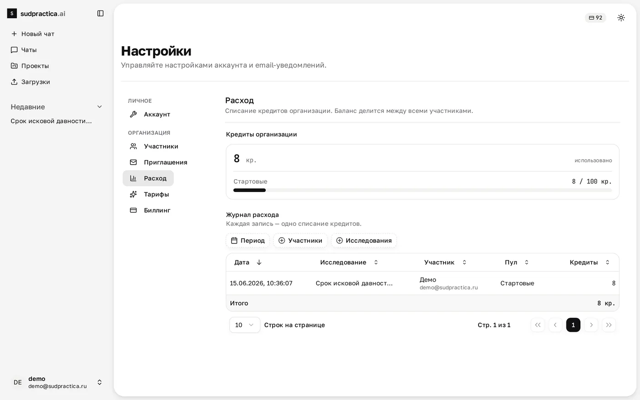The image size is (640, 400).
Task: Click the DE user avatar
Action: coord(18,382)
